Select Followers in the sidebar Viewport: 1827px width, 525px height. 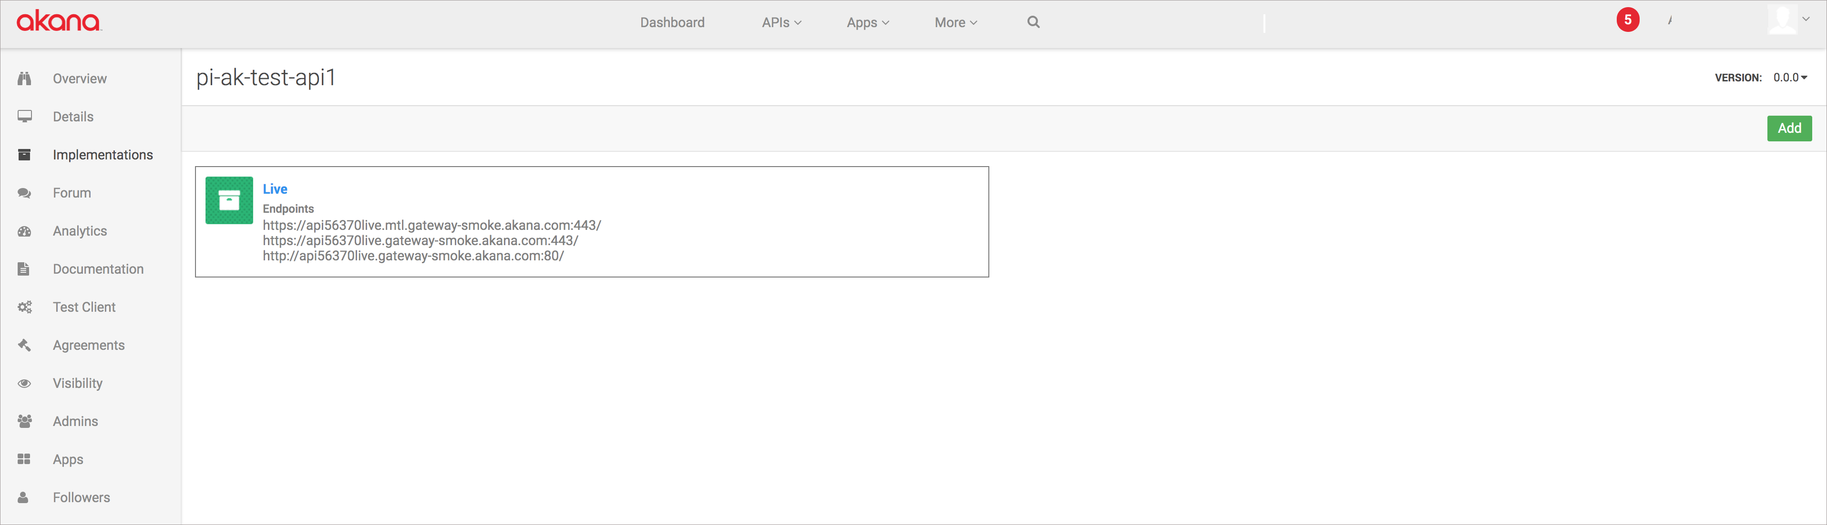point(81,497)
